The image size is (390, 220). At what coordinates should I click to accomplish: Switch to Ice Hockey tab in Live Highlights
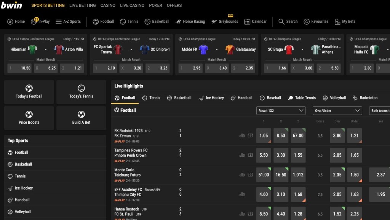click(211, 98)
